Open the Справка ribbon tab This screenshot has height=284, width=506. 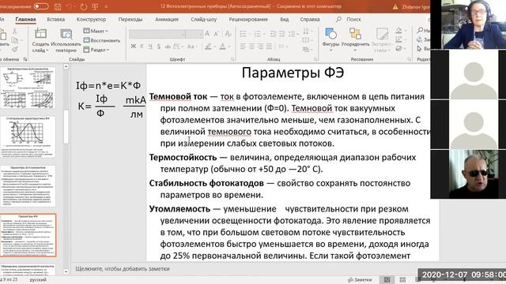tap(310, 19)
